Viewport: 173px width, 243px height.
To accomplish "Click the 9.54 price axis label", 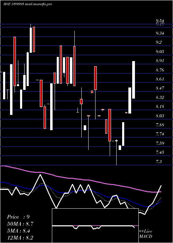I will [160, 21].
